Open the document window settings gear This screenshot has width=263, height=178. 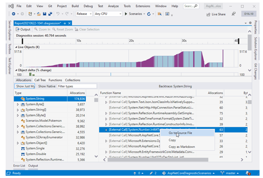point(250,23)
